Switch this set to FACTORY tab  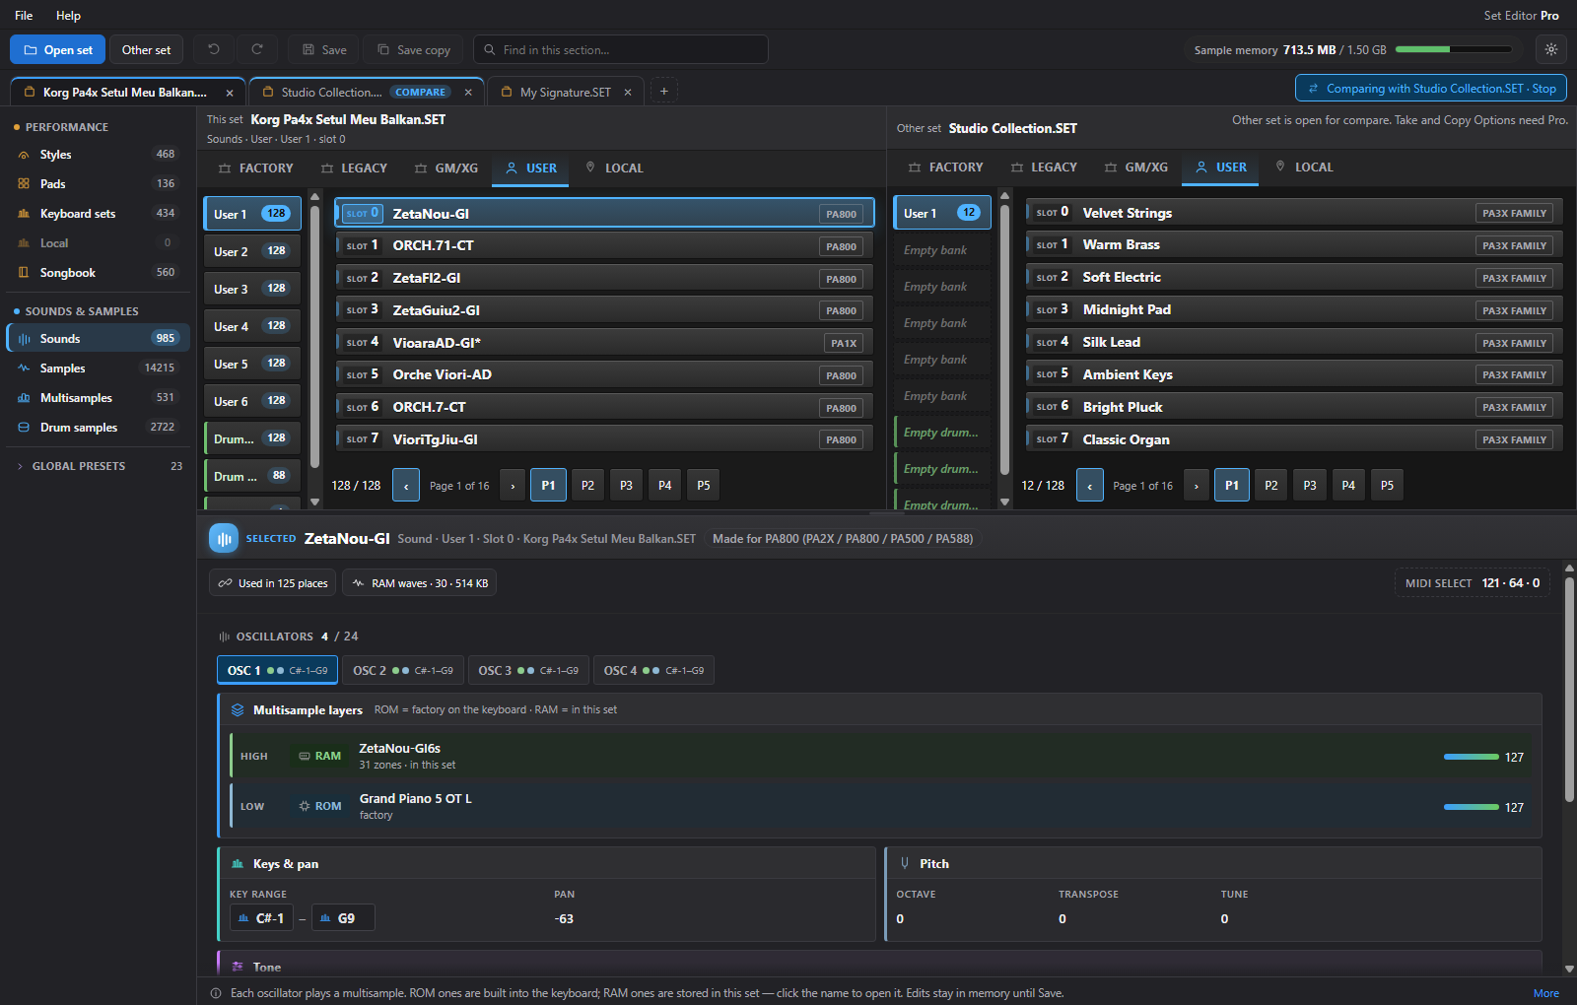256,168
